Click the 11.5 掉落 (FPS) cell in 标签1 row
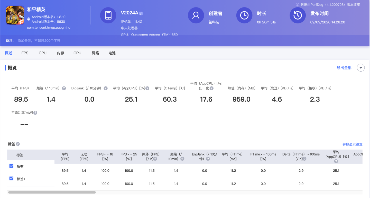 click(x=152, y=184)
